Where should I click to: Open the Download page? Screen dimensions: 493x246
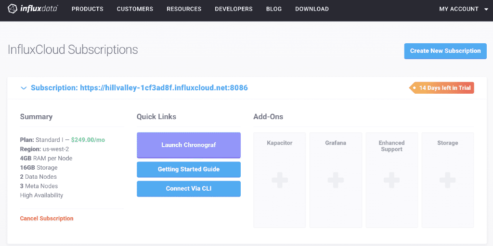pyautogui.click(x=312, y=9)
